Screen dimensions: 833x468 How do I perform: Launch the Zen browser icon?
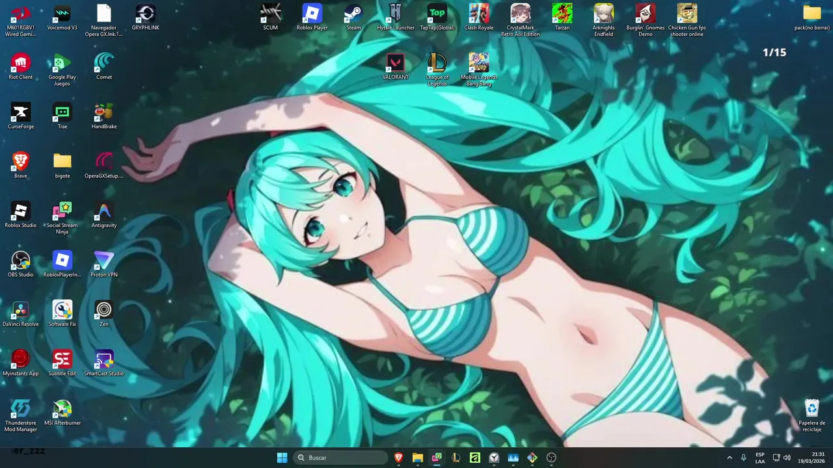[104, 313]
